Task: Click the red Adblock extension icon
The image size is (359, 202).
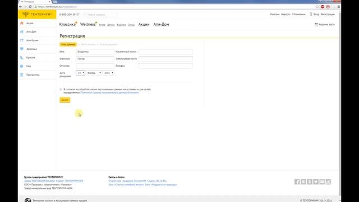Action: pyautogui.click(x=323, y=7)
